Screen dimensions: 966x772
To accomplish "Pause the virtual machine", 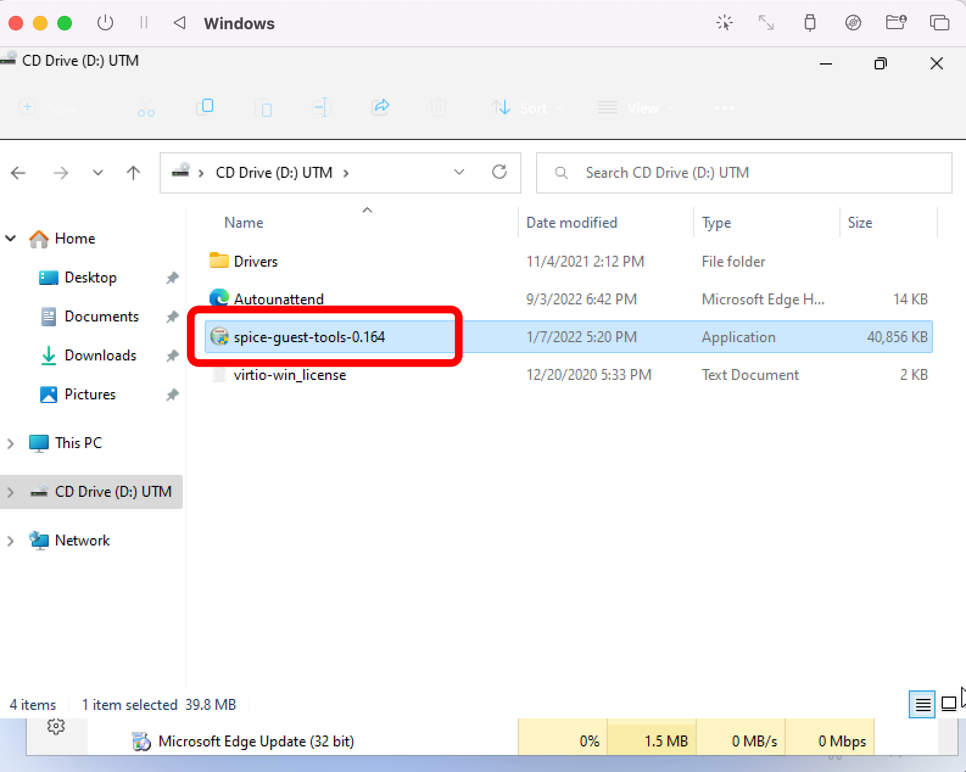I will pos(144,23).
